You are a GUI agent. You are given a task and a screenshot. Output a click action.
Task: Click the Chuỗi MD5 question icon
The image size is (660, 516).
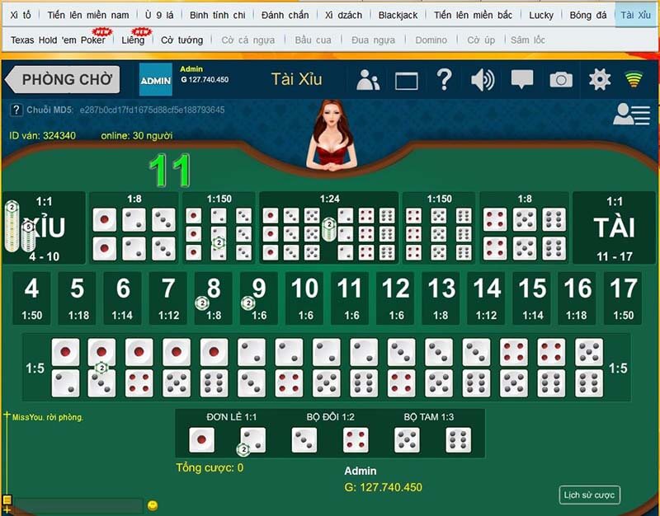tap(18, 107)
